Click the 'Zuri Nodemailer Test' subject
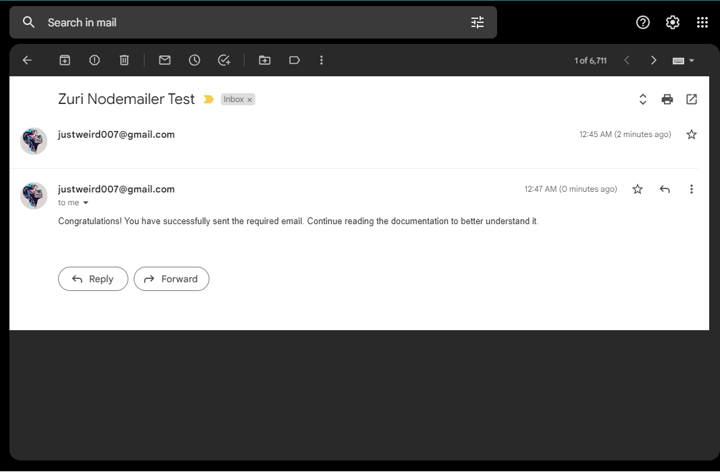 (126, 99)
